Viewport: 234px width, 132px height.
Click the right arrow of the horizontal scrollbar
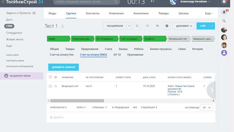(213, 101)
